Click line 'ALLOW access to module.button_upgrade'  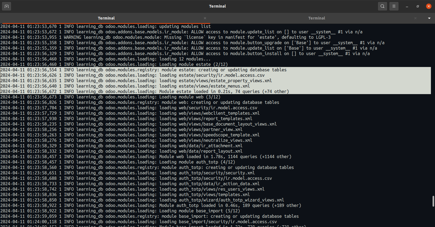click(192, 43)
